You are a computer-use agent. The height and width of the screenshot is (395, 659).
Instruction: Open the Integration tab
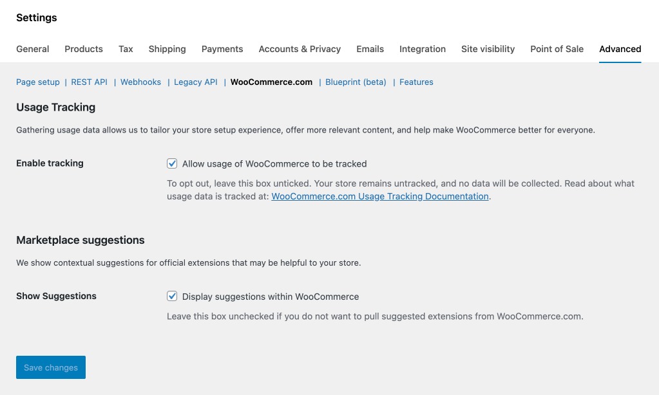tap(422, 49)
